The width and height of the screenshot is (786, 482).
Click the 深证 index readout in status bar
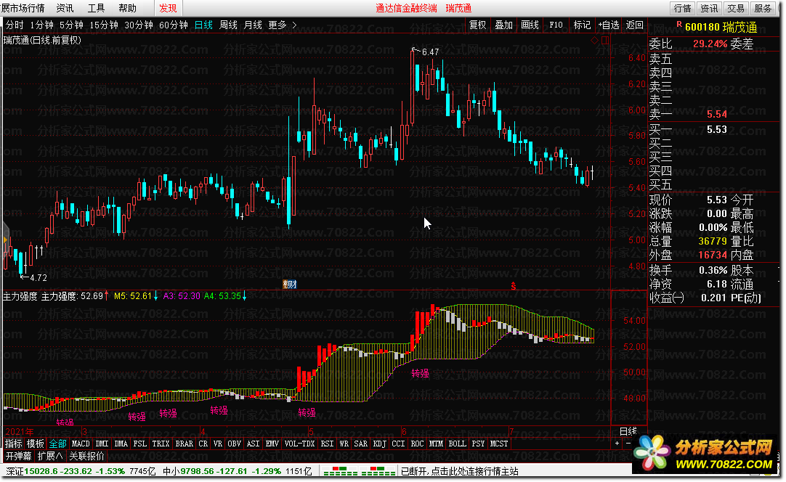[81, 472]
